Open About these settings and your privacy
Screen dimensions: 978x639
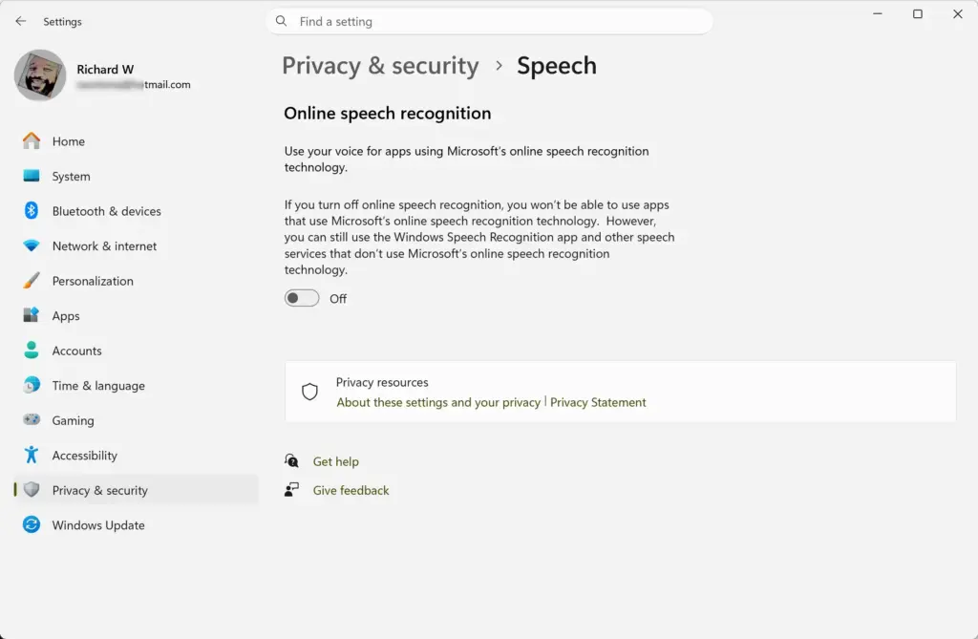(x=438, y=402)
